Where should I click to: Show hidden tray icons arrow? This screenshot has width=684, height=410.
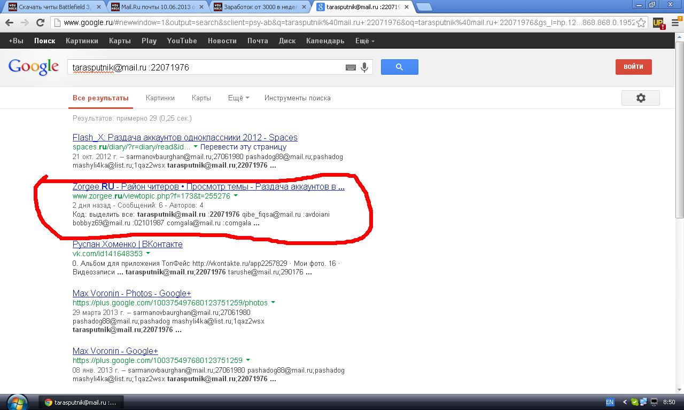[625, 402]
